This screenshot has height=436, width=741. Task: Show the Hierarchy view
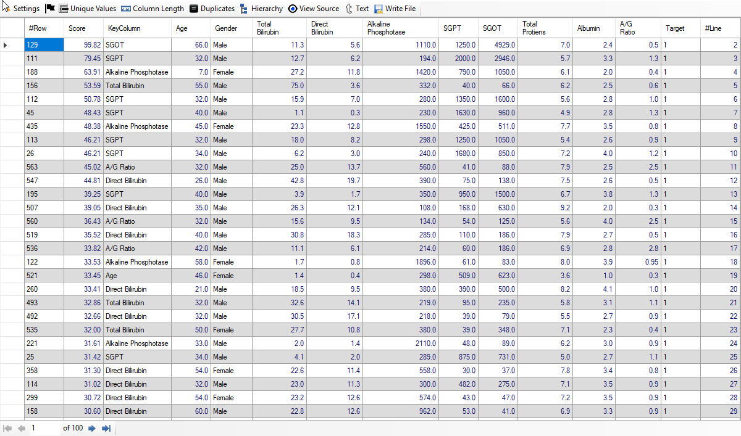[245, 9]
